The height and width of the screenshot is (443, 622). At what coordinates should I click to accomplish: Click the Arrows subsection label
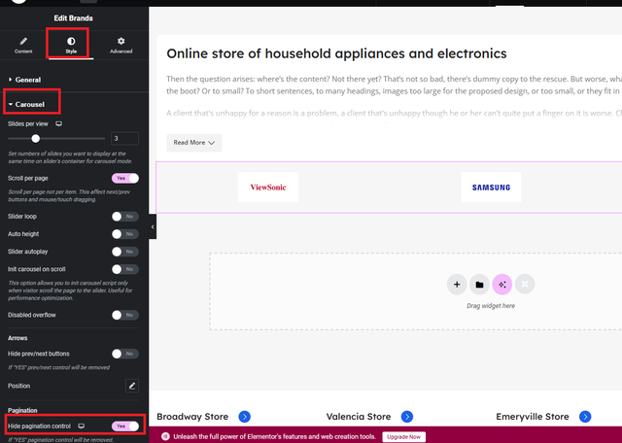[x=17, y=338]
